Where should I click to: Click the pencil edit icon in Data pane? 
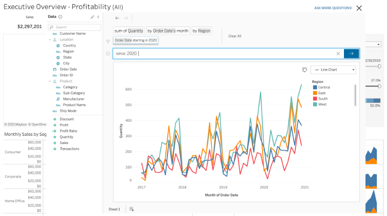(x=92, y=17)
